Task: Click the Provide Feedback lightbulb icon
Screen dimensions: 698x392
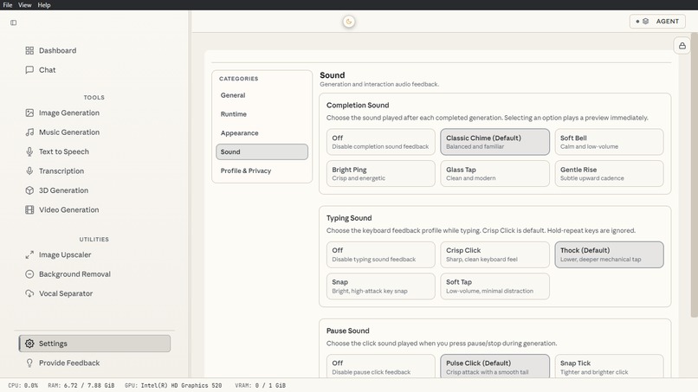Action: [29, 363]
